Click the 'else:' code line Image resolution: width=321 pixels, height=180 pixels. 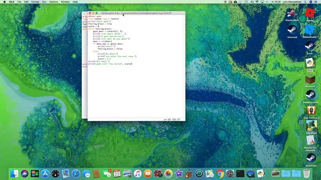[96, 51]
